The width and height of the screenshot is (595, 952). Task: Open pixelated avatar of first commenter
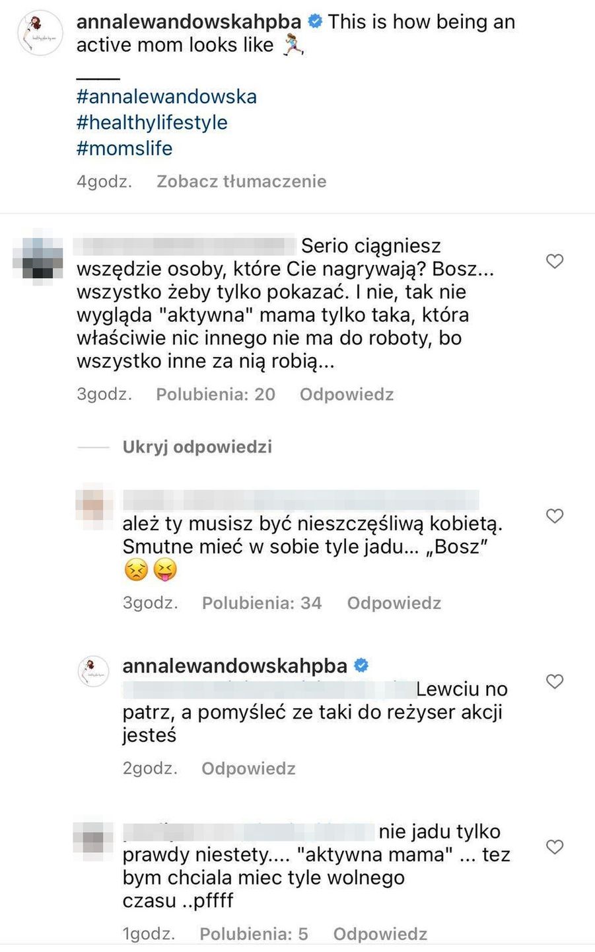pos(38,255)
